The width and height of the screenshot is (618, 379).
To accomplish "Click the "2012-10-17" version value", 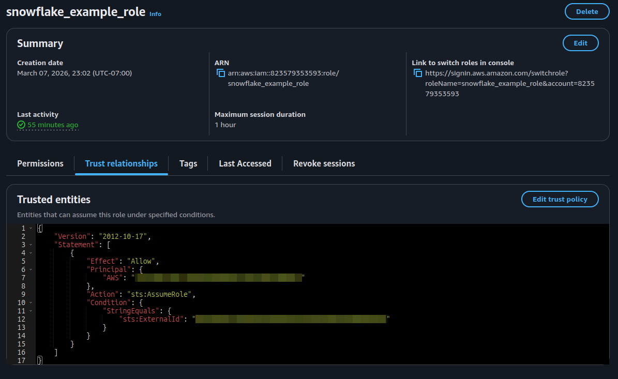I will pyautogui.click(x=123, y=236).
